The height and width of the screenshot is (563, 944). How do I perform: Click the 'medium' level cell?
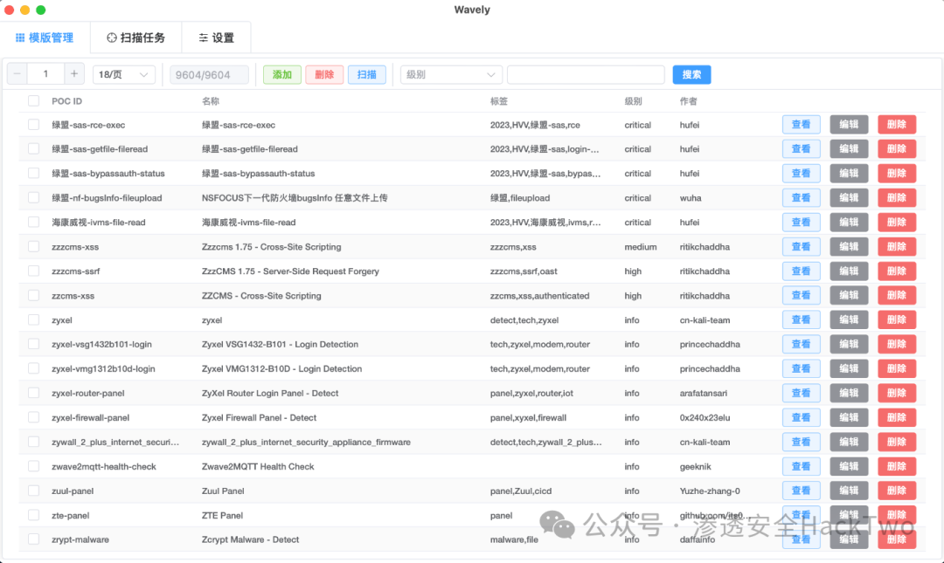641,247
